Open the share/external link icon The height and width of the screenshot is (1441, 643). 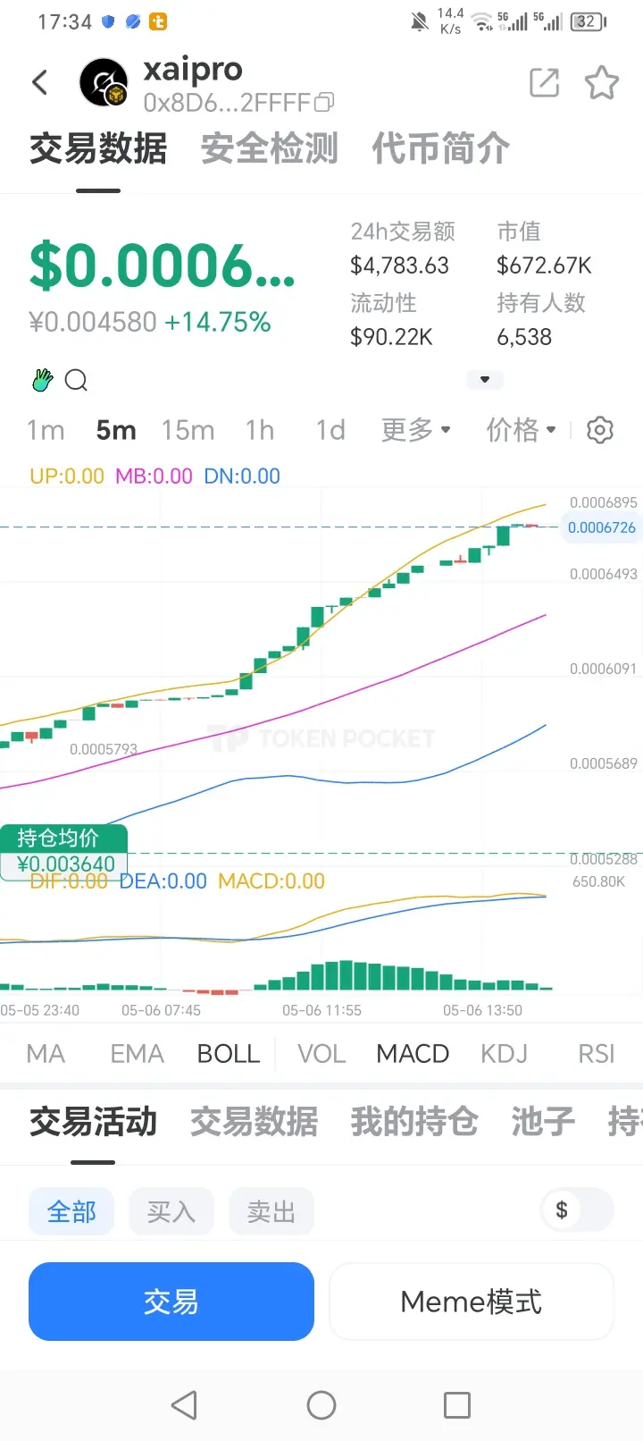pyautogui.click(x=544, y=82)
